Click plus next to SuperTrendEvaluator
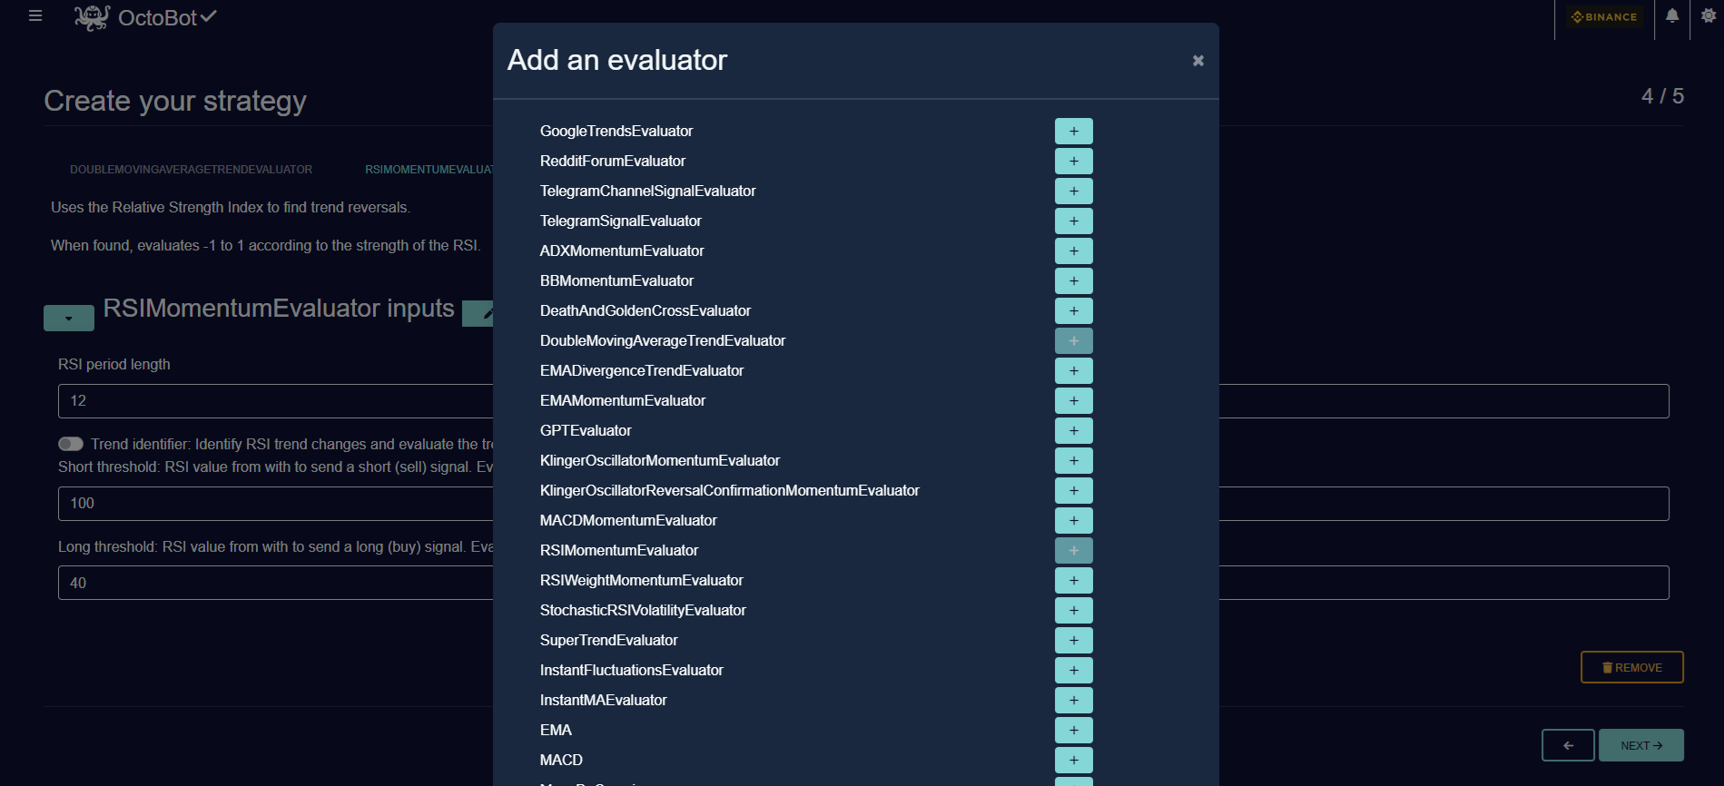 click(x=1073, y=640)
